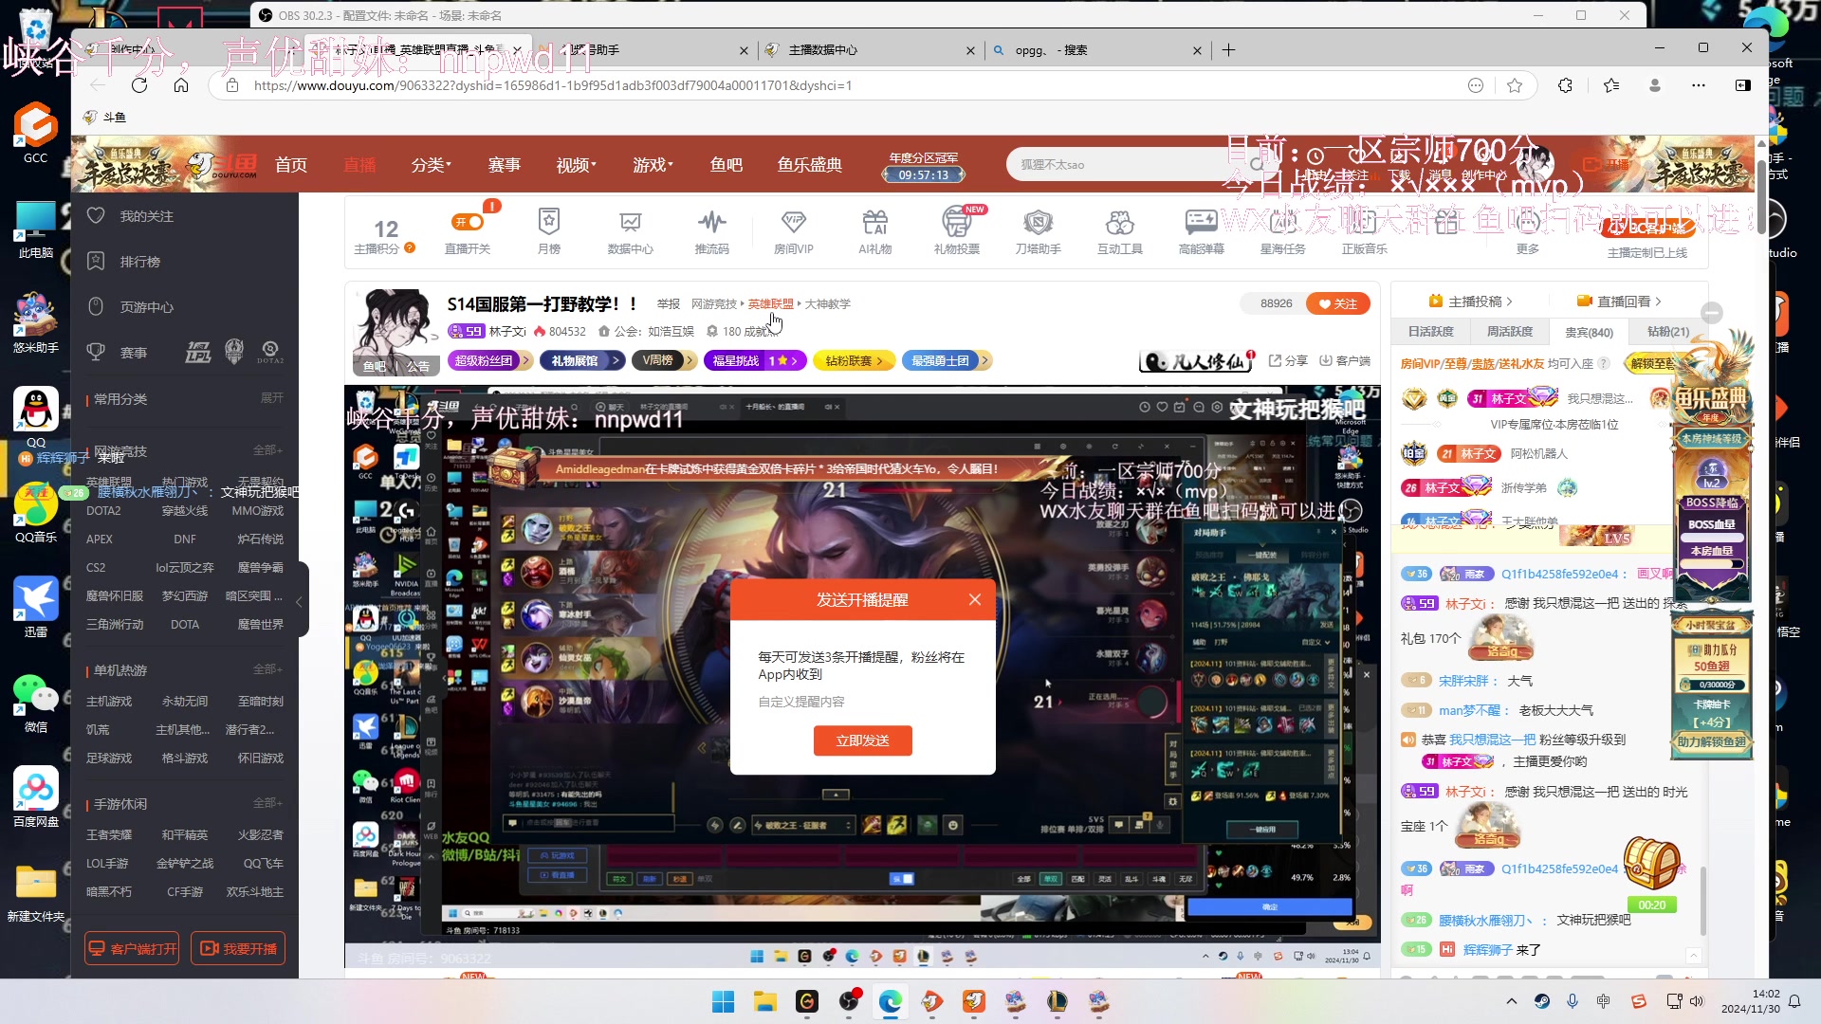The width and height of the screenshot is (1821, 1024).
Task: Open a new browser tab
Action: click(x=1229, y=50)
